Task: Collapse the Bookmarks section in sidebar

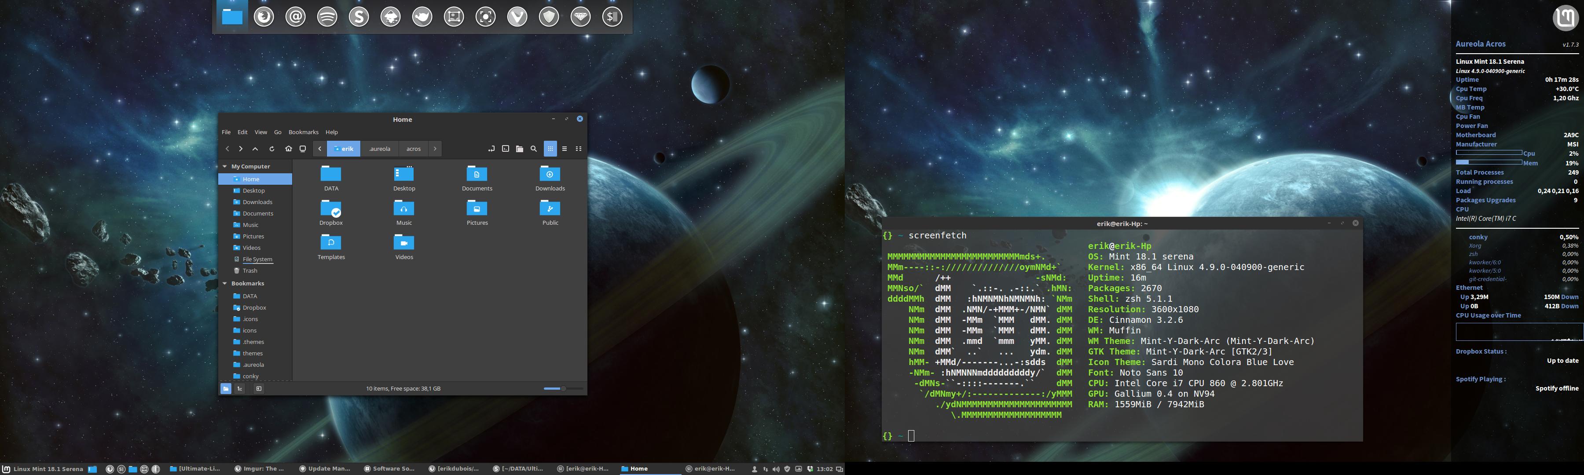Action: click(225, 283)
